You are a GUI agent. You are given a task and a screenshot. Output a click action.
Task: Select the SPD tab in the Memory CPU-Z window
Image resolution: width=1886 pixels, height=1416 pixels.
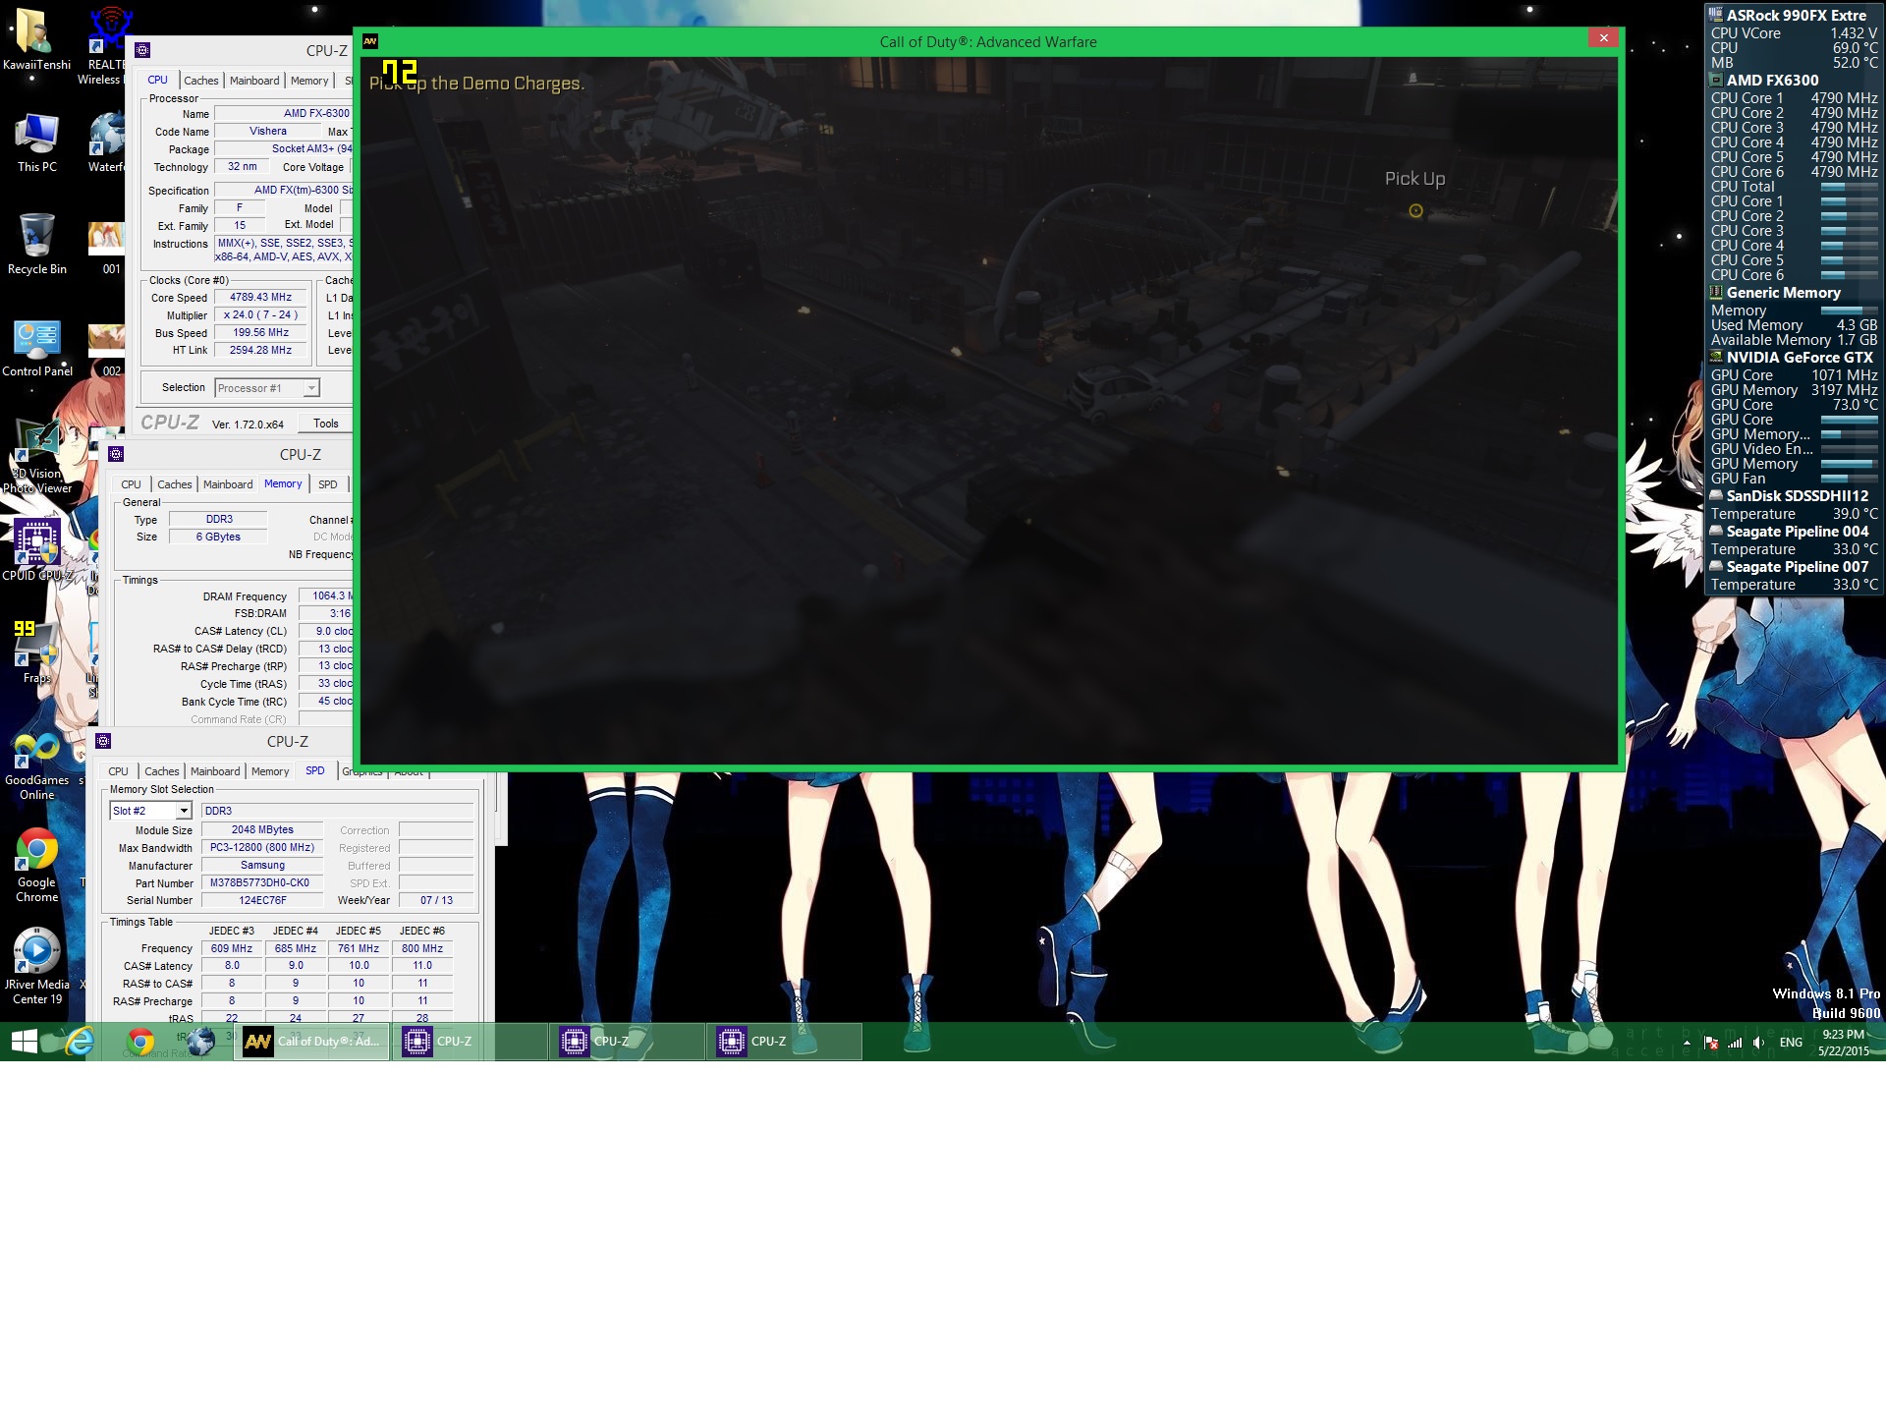(327, 484)
